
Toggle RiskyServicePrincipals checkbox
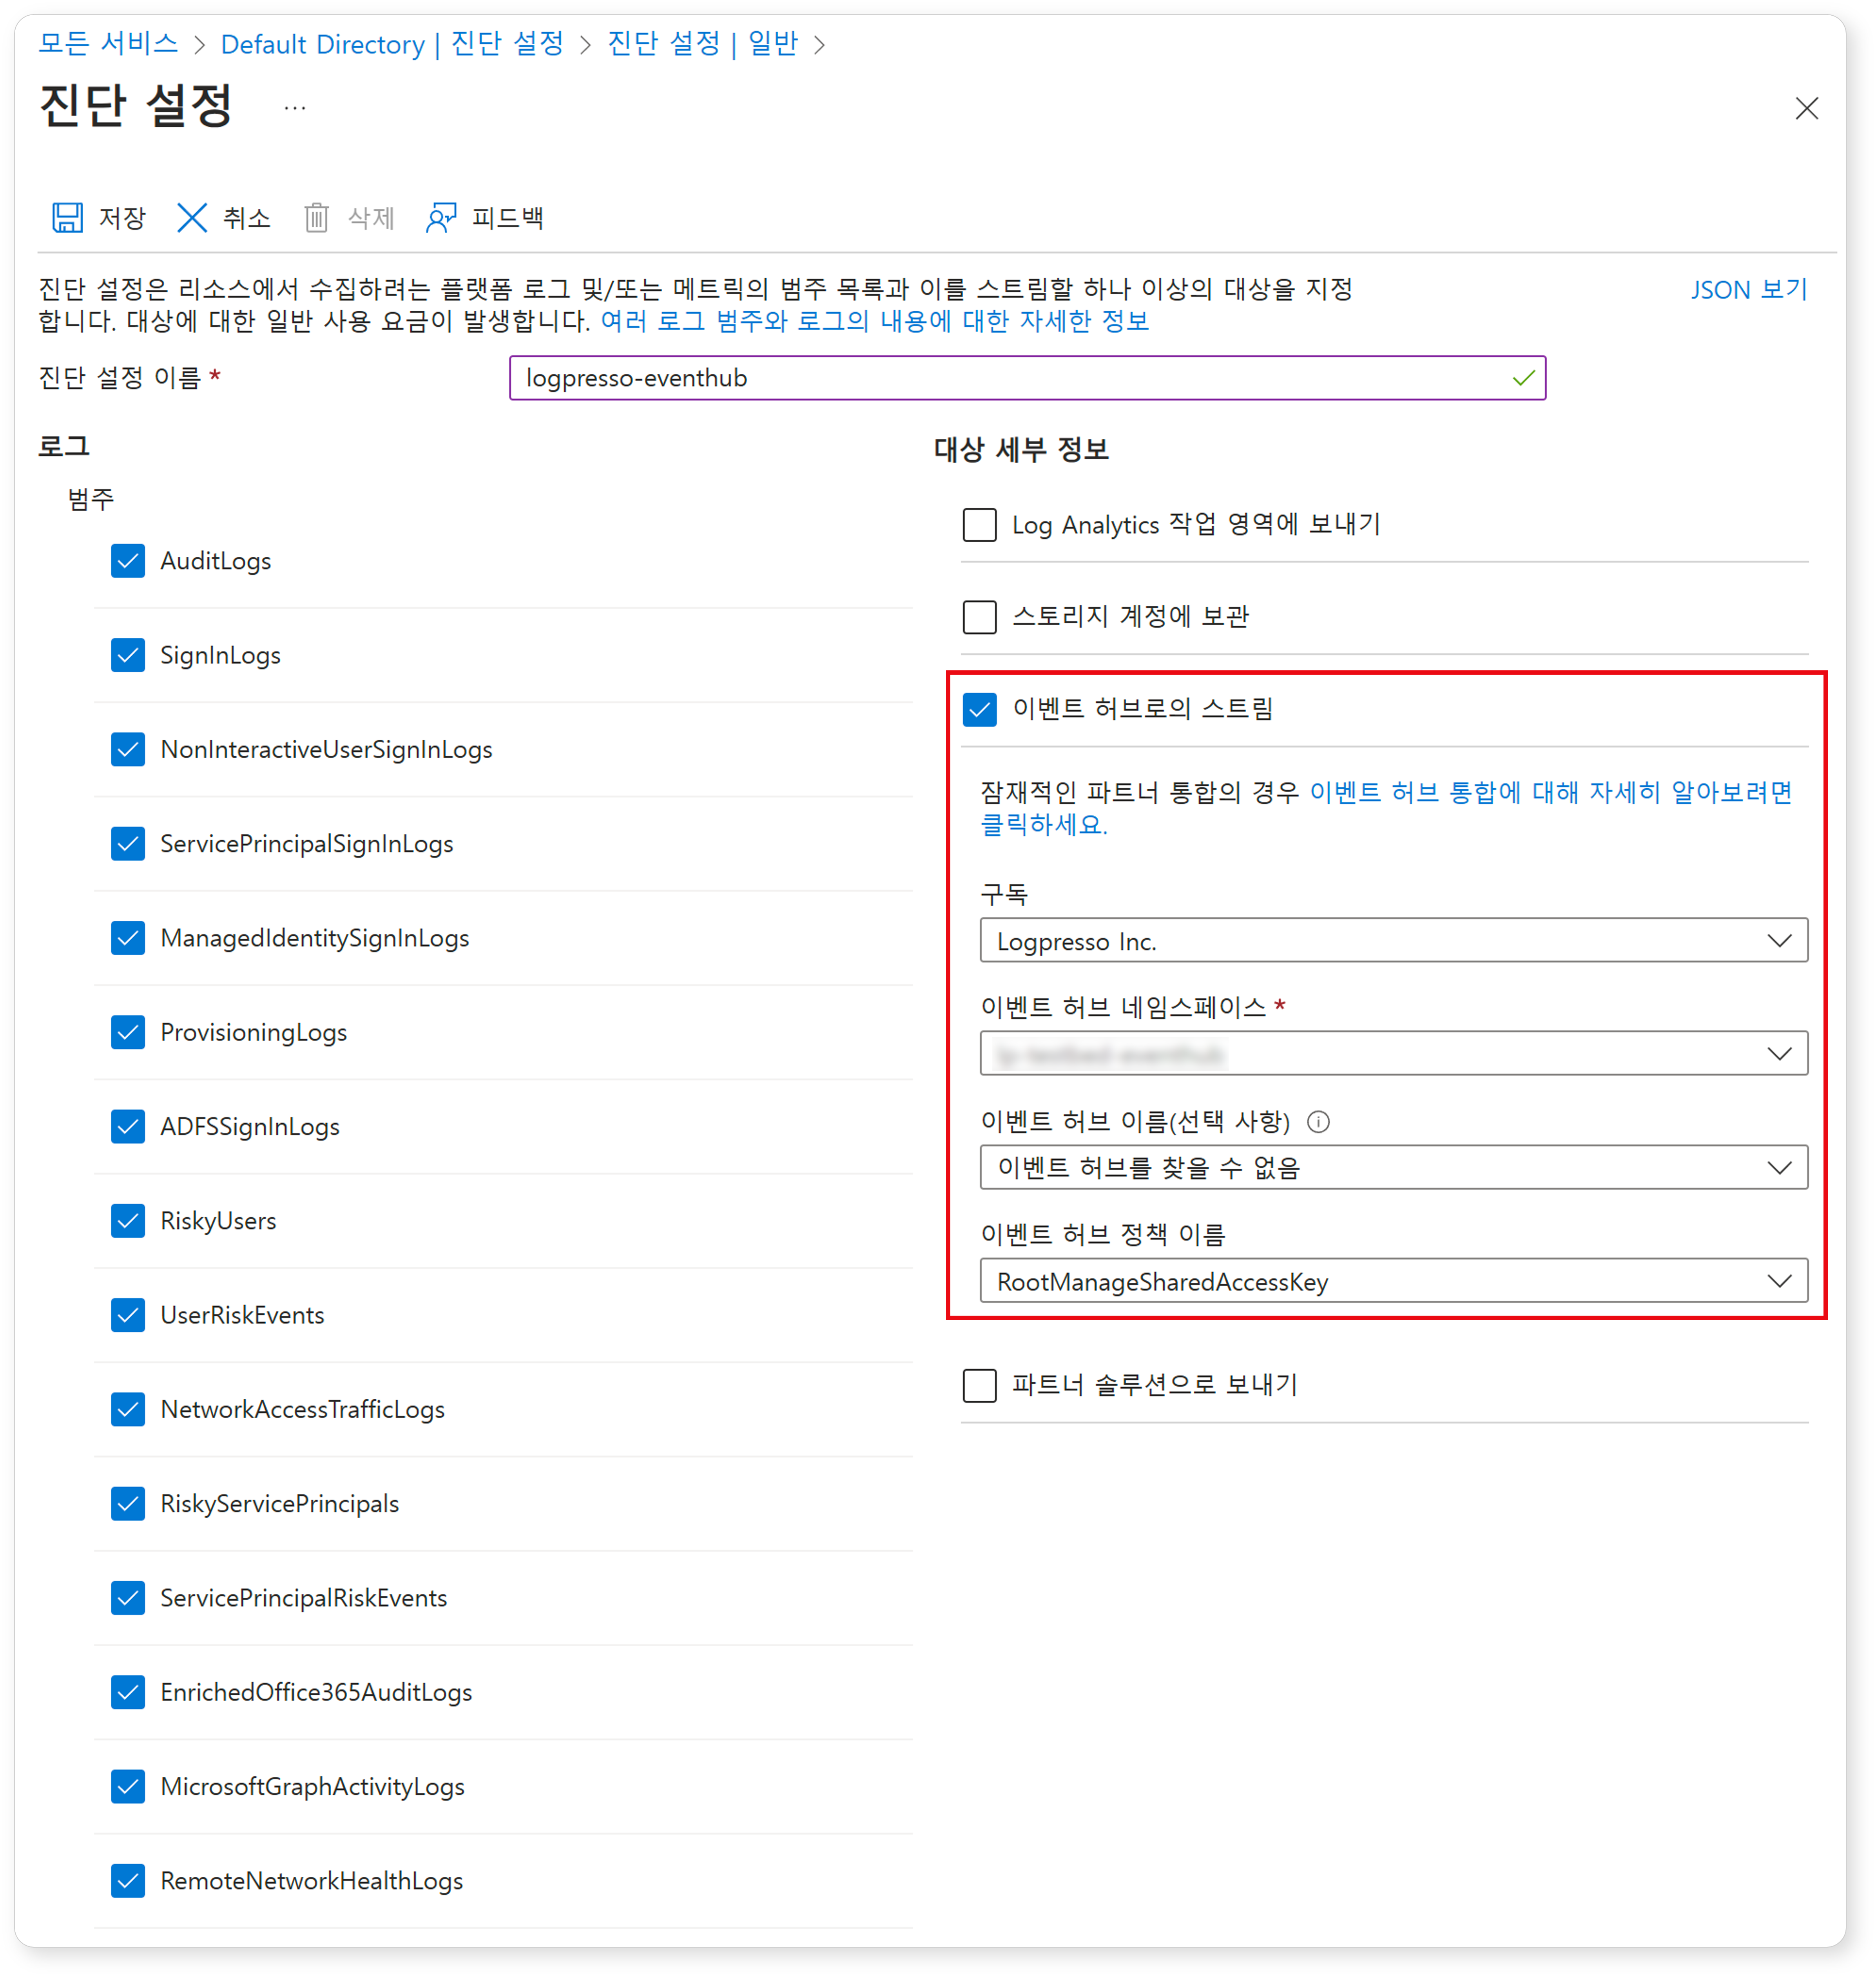point(128,1503)
